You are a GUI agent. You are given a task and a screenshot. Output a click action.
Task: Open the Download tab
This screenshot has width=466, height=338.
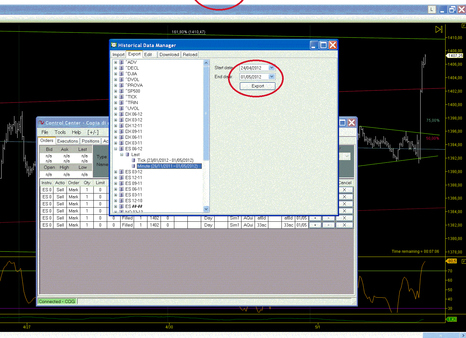coord(169,54)
